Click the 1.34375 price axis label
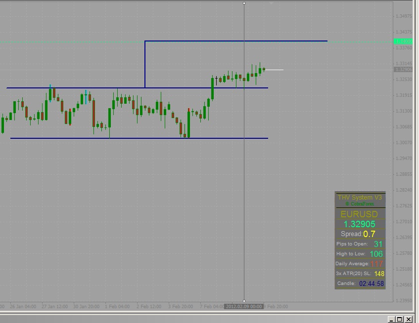 point(404,32)
